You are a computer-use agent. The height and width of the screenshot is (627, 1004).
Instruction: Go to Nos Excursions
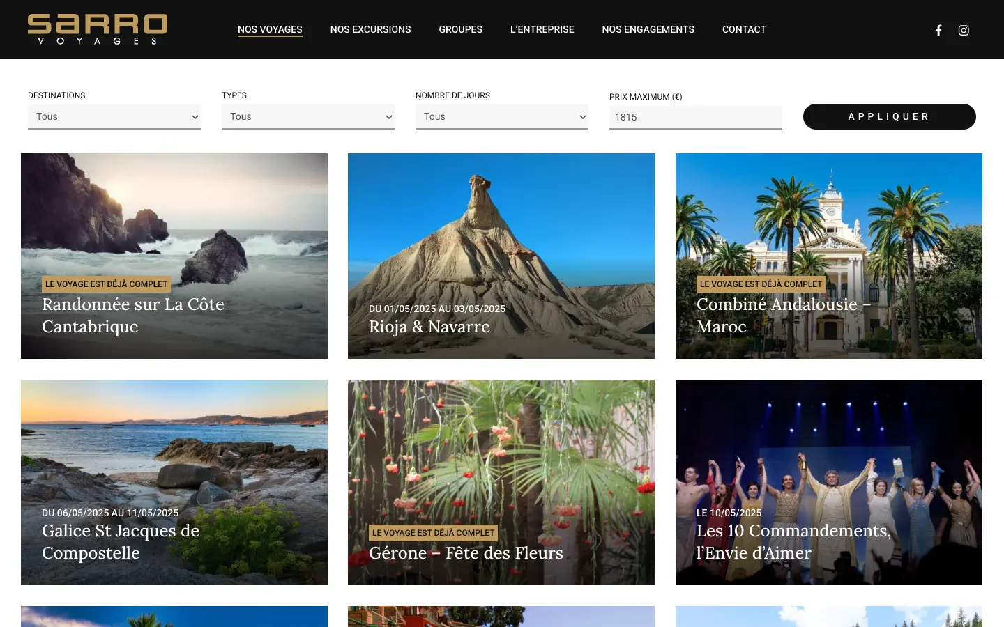tap(370, 29)
